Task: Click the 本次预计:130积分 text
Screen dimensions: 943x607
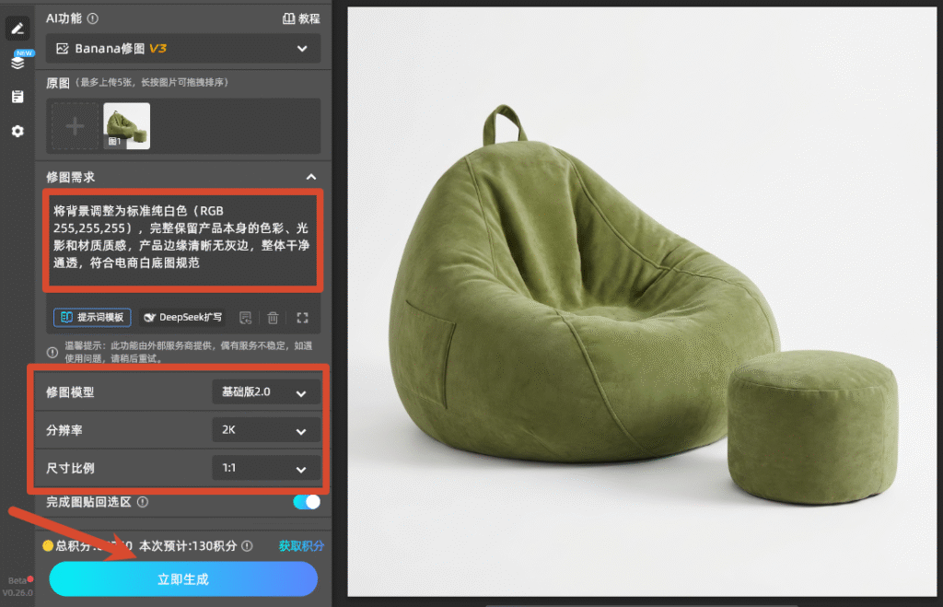Action: [x=188, y=546]
